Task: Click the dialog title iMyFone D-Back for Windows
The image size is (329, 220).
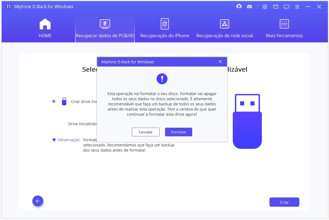Action: [128, 62]
